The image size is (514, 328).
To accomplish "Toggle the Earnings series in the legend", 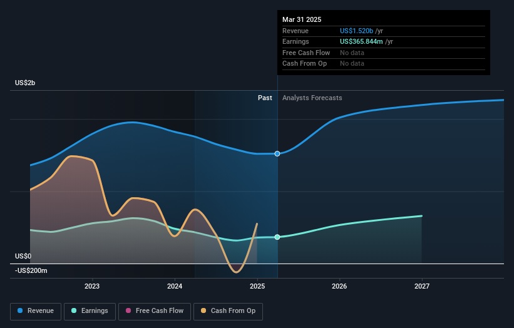I will tap(90, 311).
